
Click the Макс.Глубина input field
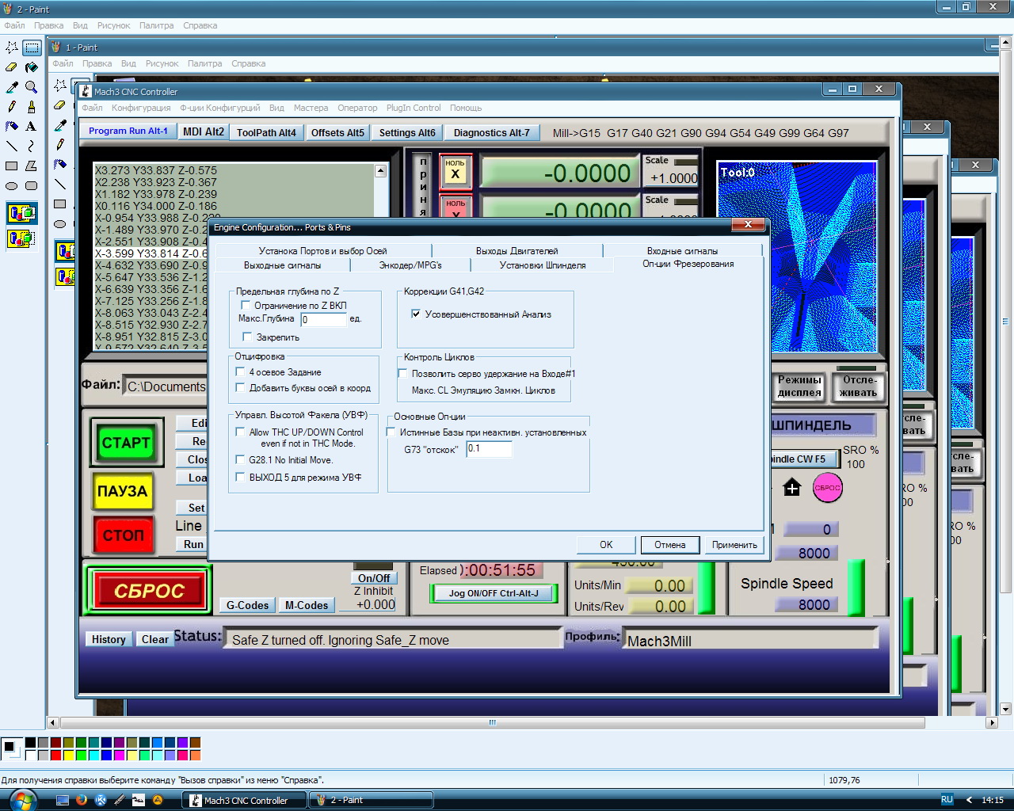324,319
